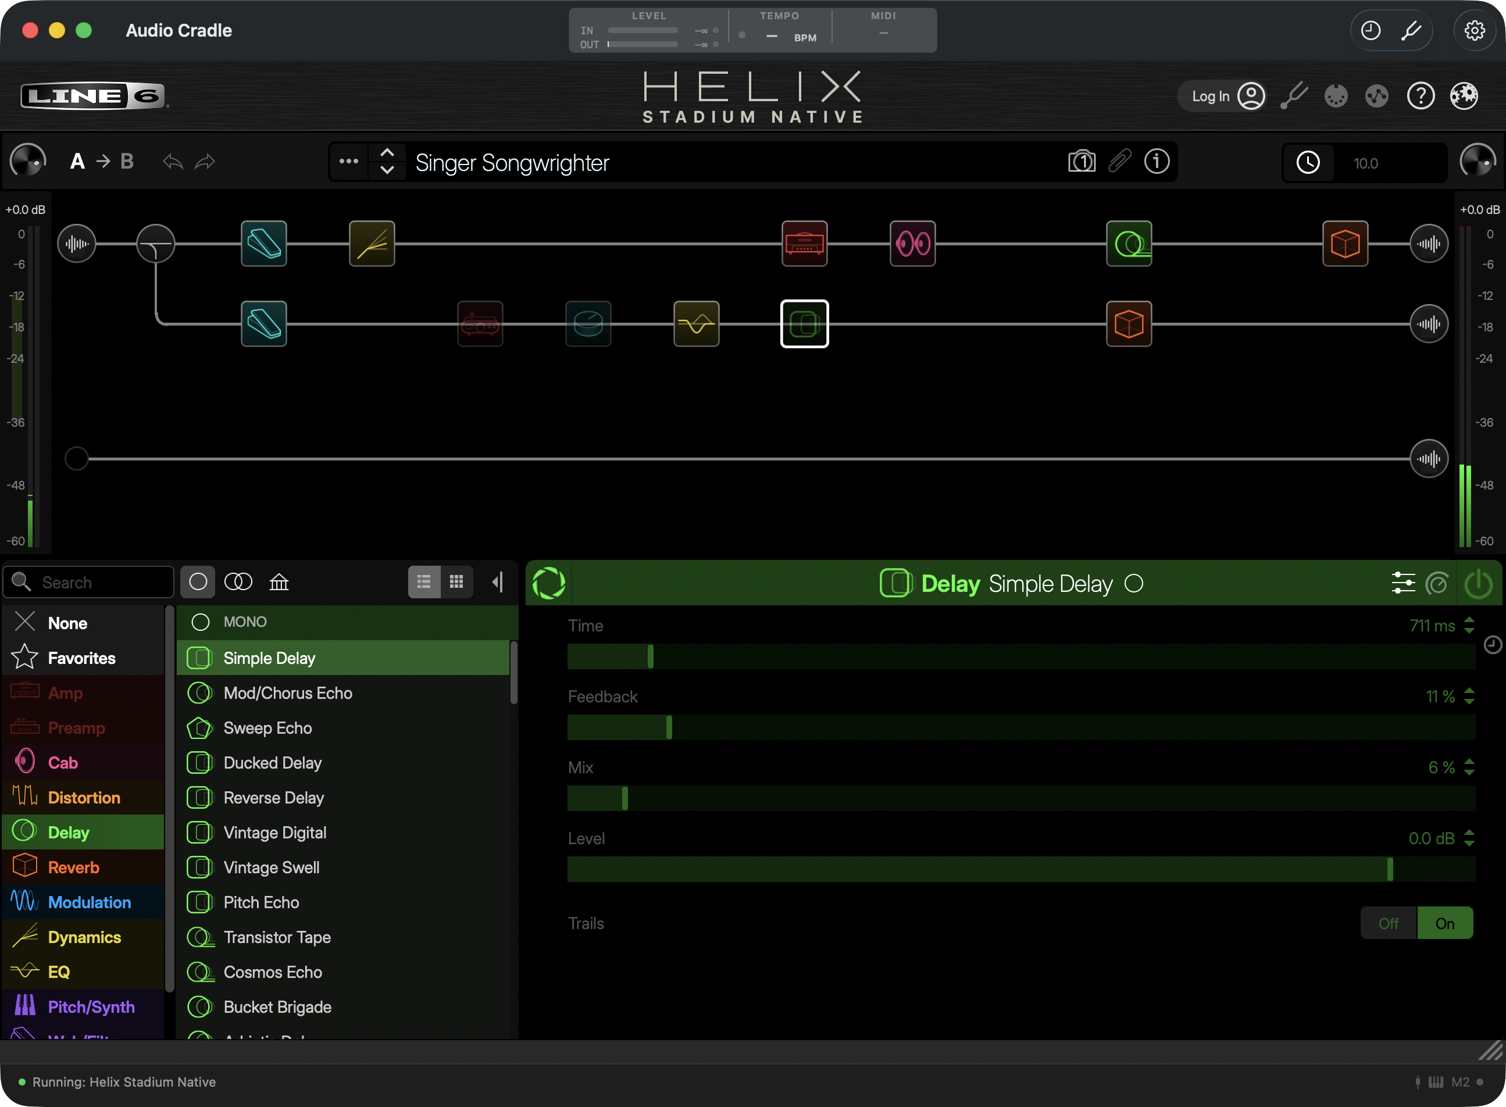Click the paperclip attachment icon
The image size is (1506, 1107).
[x=1119, y=162]
